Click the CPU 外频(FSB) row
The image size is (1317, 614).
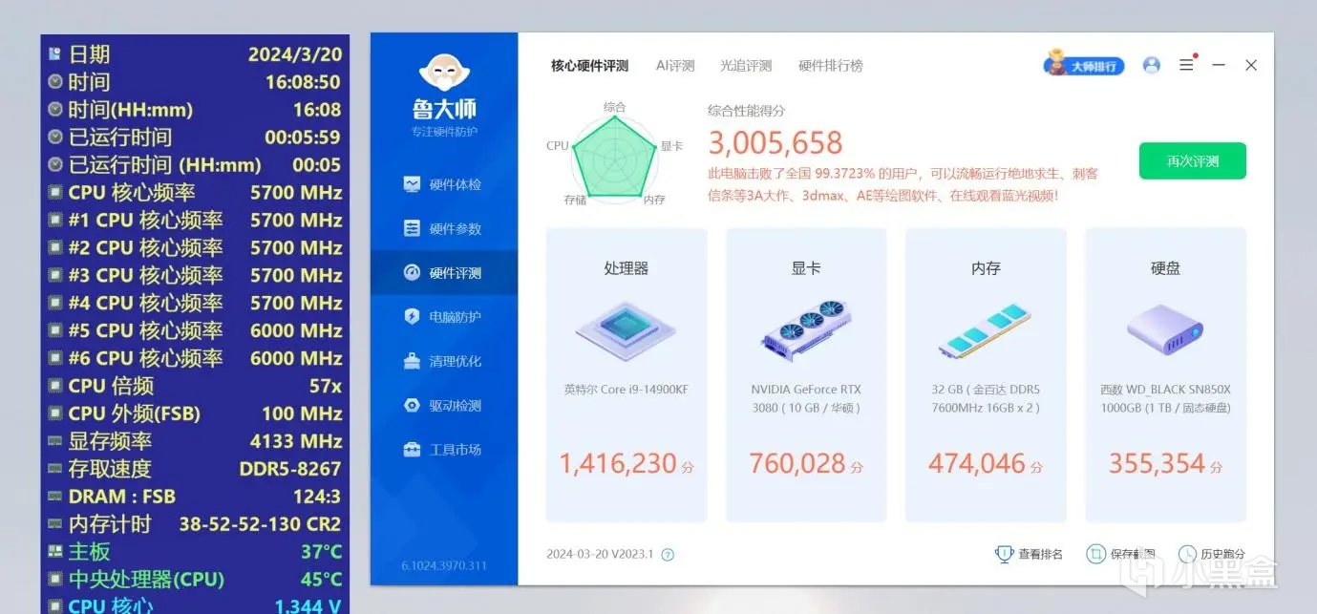(x=195, y=413)
